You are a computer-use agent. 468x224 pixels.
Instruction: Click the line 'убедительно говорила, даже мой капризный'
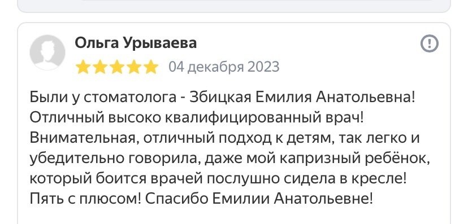[230, 159]
